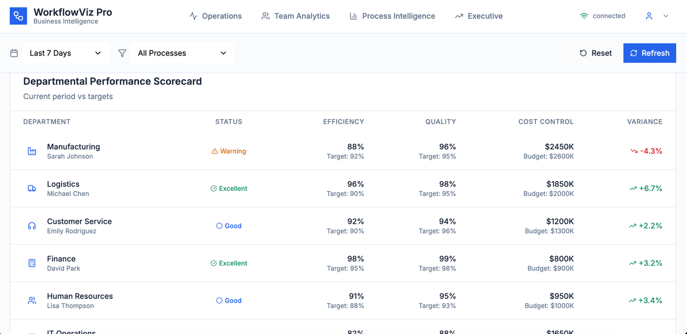Click manager name Lisa Thompson
Viewport: 687px width, 334px height.
coord(70,306)
